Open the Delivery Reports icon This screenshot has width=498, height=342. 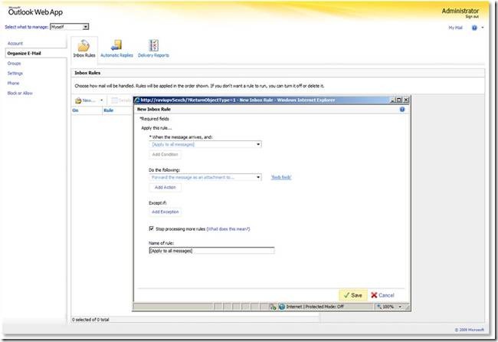(x=153, y=44)
